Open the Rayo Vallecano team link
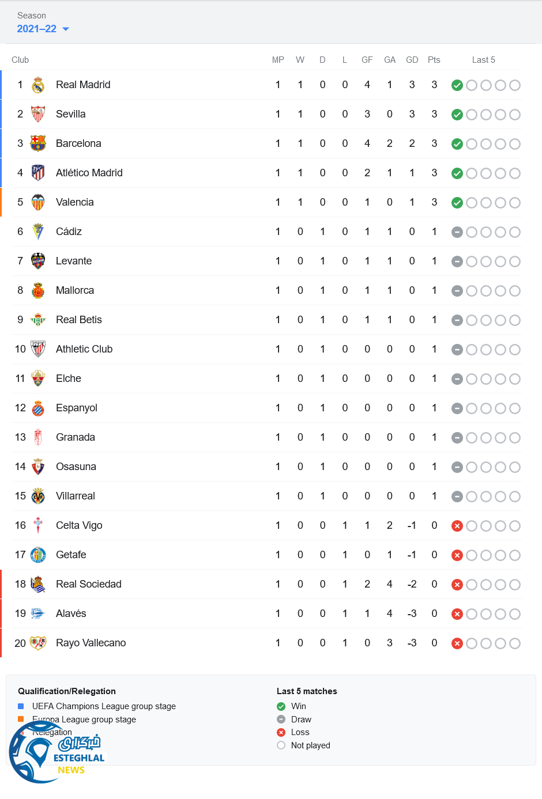 [x=91, y=643]
